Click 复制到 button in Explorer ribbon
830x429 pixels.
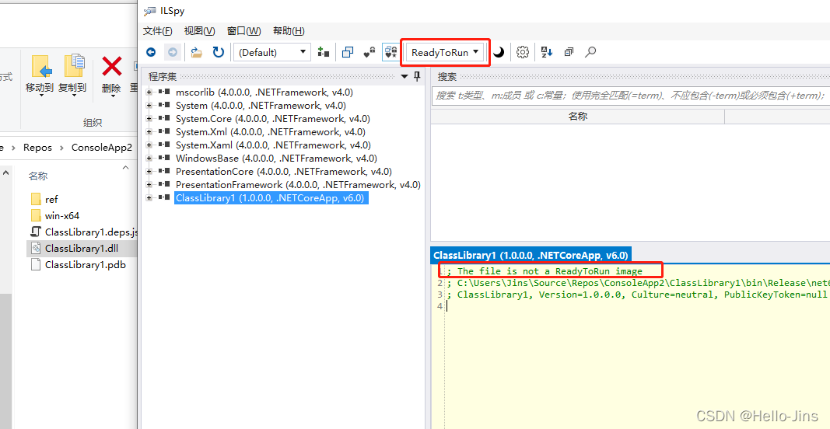pyautogui.click(x=72, y=75)
